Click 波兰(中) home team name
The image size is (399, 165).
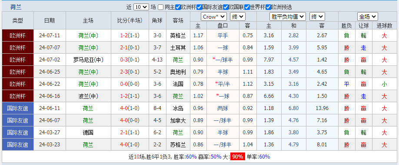click(88, 96)
